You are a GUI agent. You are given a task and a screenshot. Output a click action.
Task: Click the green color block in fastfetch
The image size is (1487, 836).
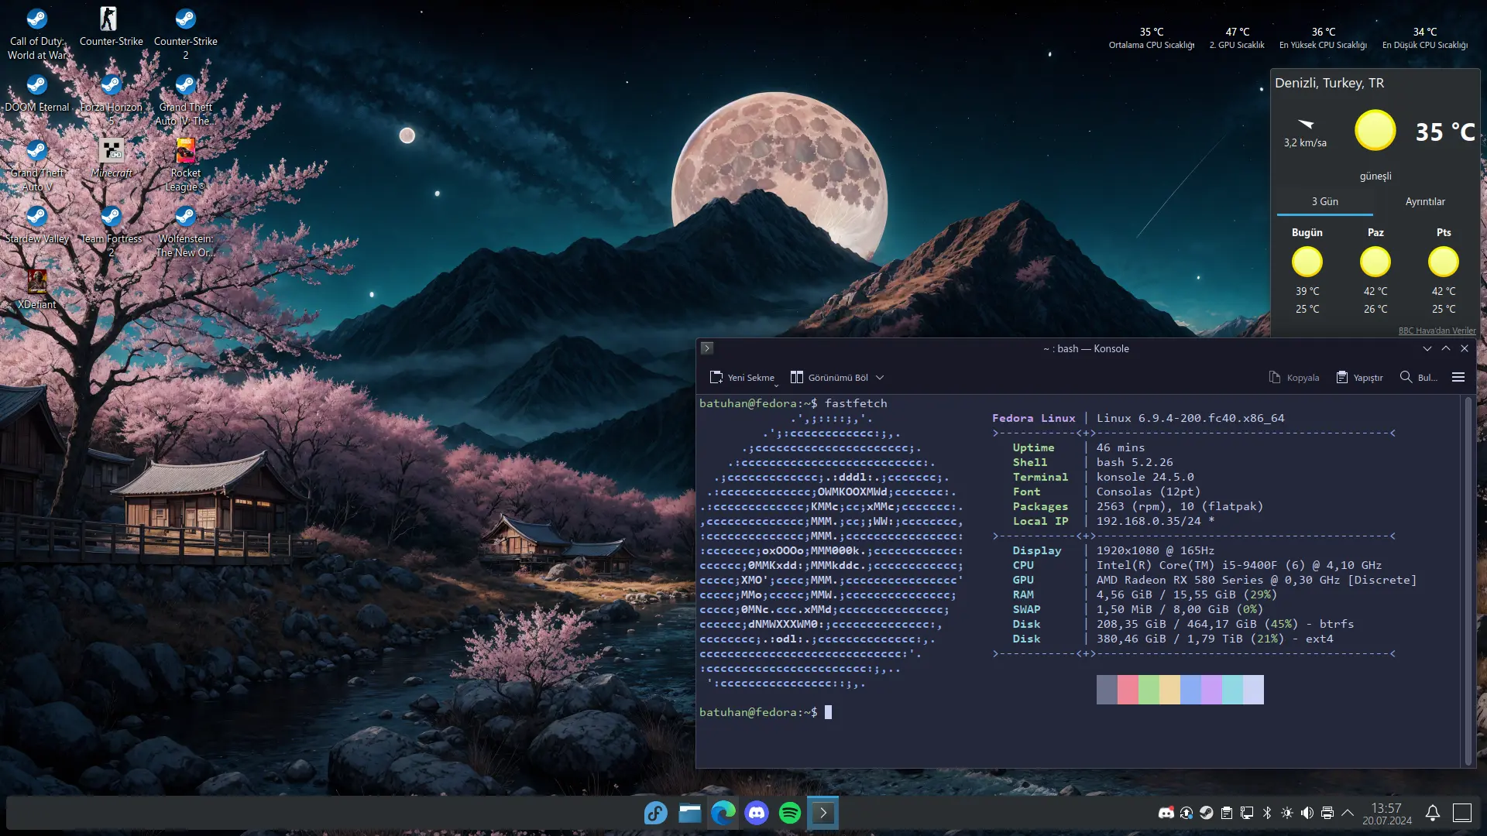[x=1149, y=690]
